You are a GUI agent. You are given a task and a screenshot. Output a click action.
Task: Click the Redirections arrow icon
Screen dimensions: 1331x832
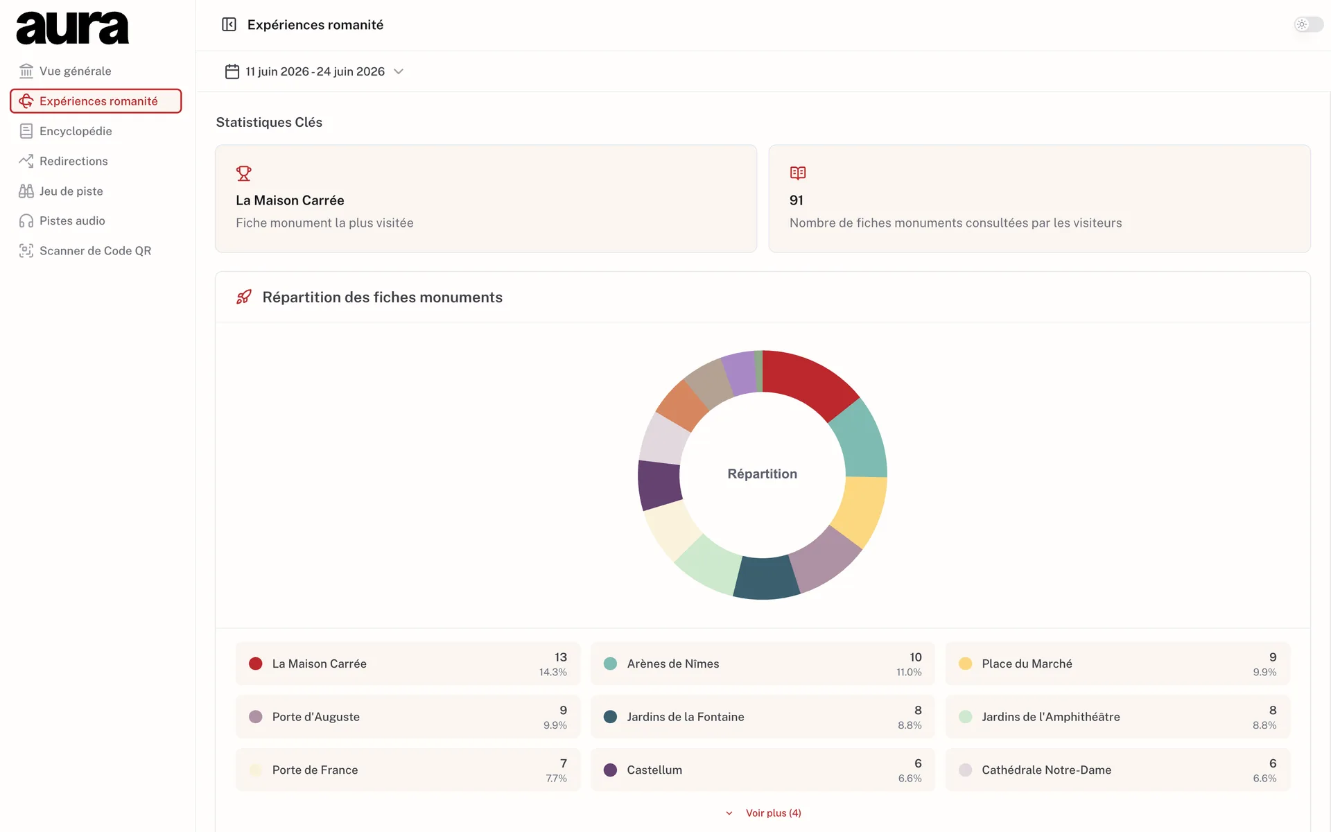point(26,161)
